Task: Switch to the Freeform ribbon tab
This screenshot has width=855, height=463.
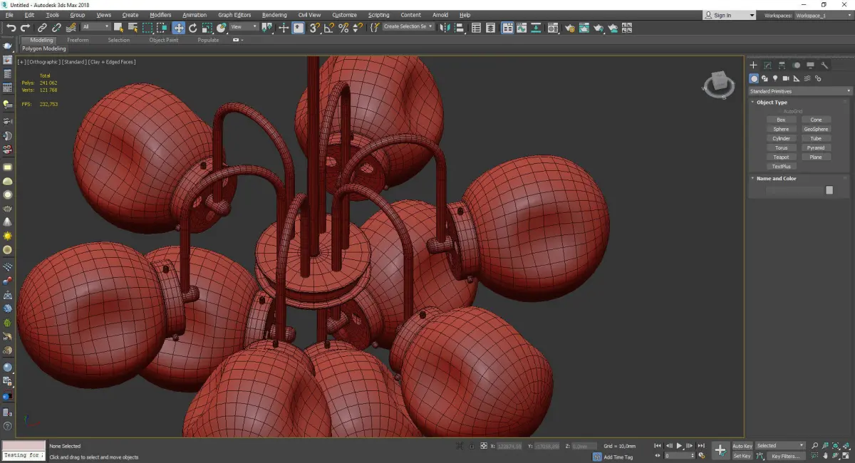Action: 78,40
